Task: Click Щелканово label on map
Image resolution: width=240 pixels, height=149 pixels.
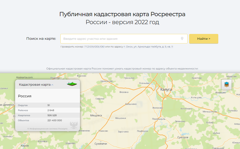Action: click(x=106, y=81)
